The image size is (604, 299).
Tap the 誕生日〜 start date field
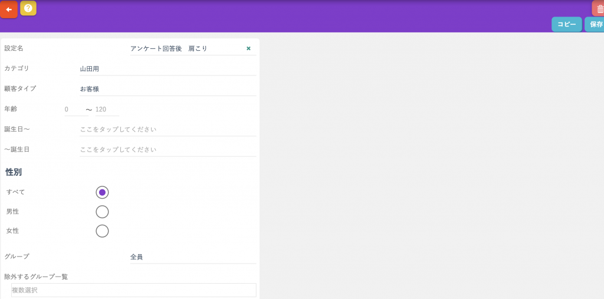pos(168,129)
